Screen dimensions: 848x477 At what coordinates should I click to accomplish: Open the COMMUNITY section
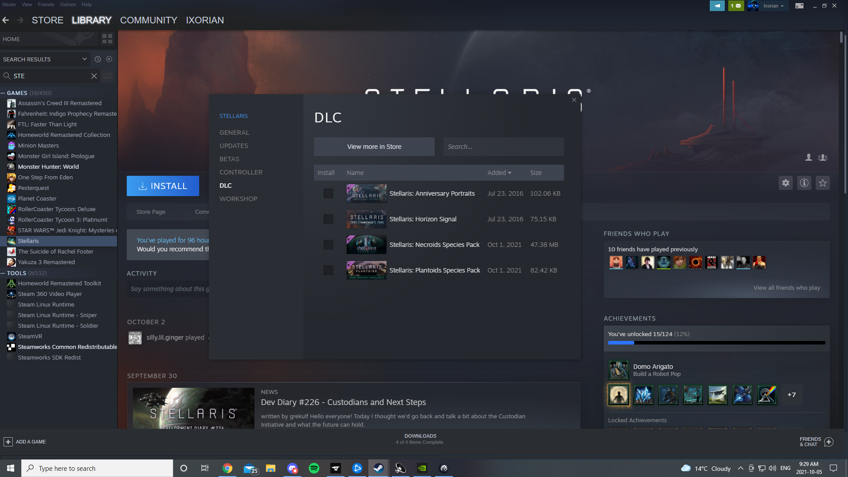point(148,20)
